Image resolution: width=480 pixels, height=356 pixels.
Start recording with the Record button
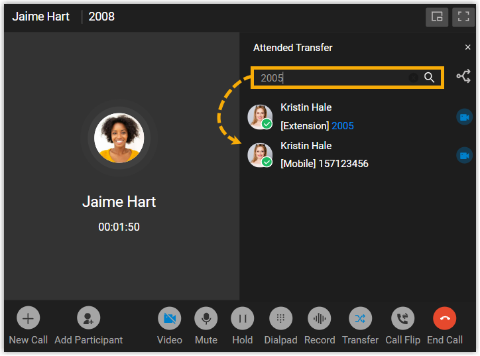[x=320, y=318]
